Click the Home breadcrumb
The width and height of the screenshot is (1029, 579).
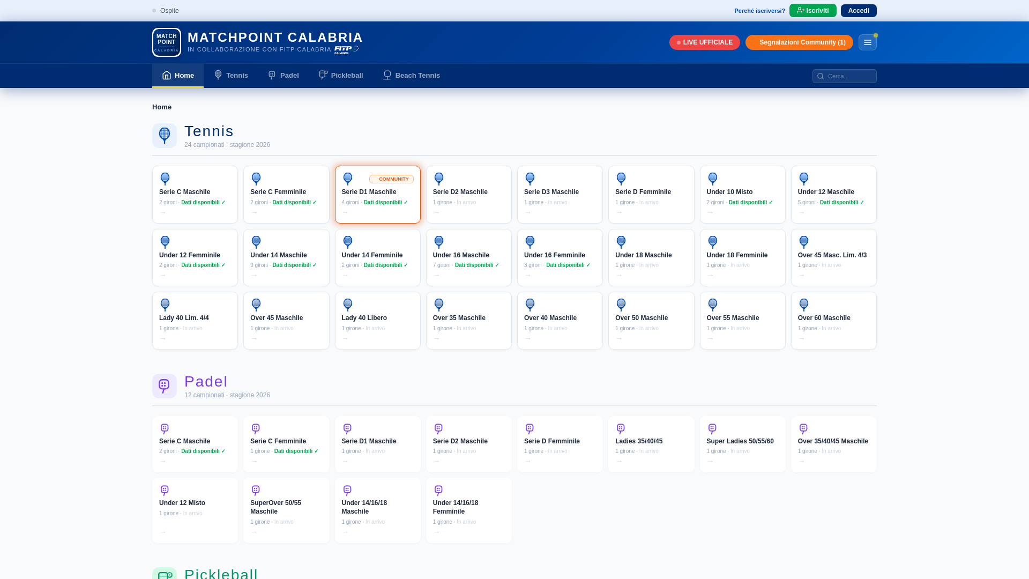(x=162, y=107)
